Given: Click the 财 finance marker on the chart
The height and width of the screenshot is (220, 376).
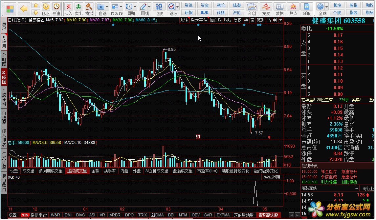Looking at the screenshot, I should tap(198, 137).
